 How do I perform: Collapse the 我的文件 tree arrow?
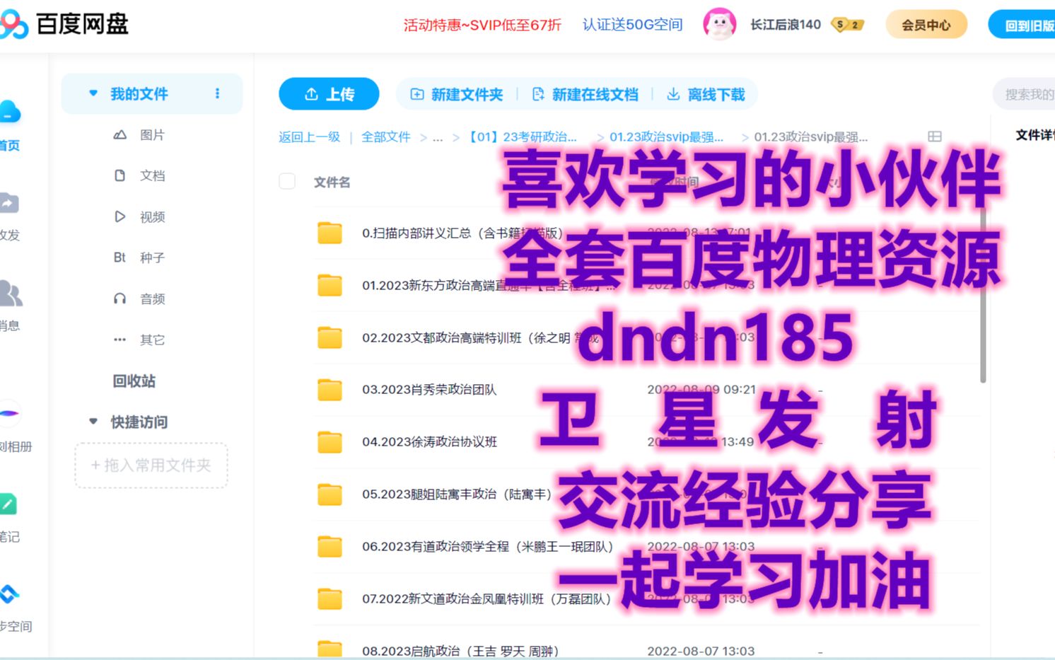(x=93, y=93)
